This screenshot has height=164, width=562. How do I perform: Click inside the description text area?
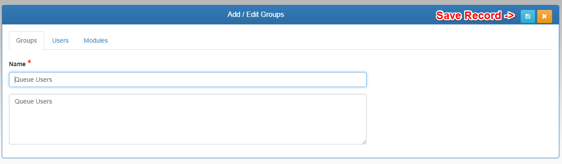188,119
